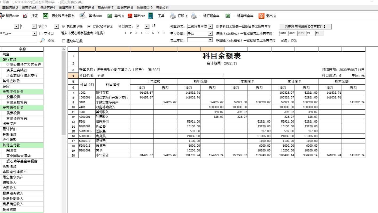Click the 历史科目余额表 Excel icon
This screenshot has width=378, height=213.
coord(46,16)
